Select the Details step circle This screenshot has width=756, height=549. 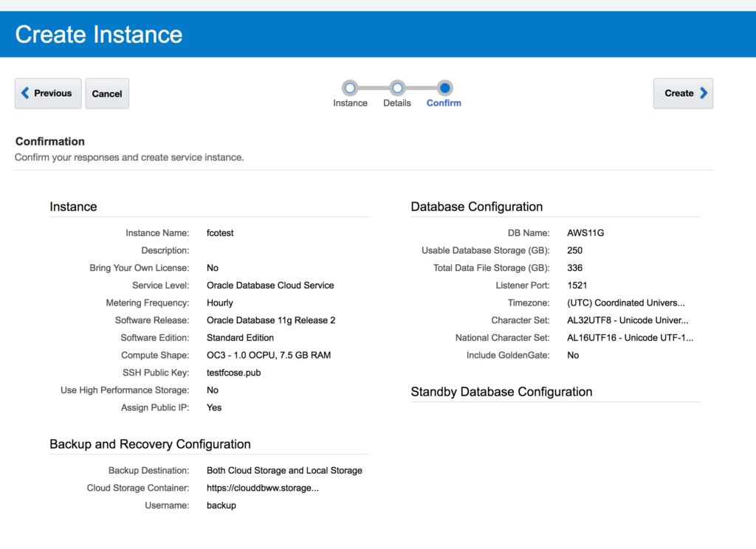[397, 88]
